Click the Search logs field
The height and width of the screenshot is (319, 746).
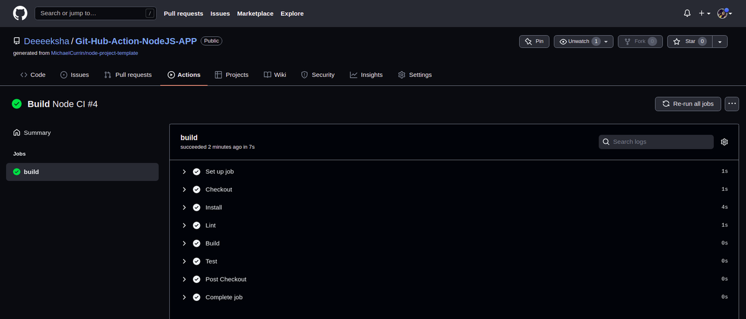click(656, 142)
